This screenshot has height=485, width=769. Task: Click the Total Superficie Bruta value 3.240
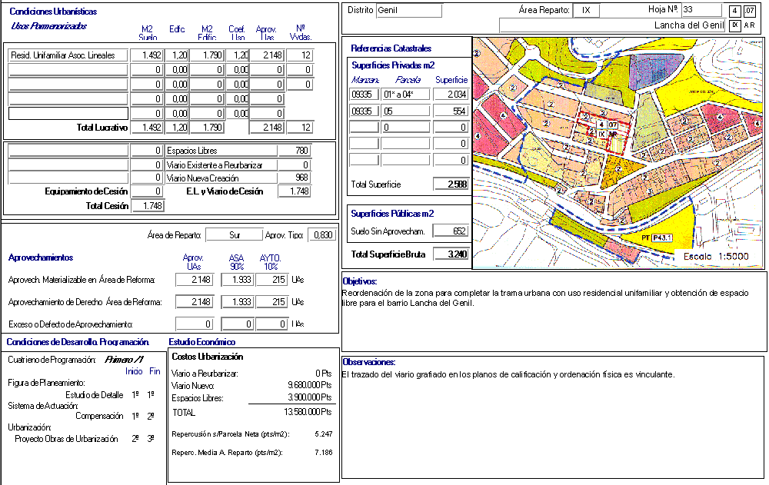click(451, 254)
